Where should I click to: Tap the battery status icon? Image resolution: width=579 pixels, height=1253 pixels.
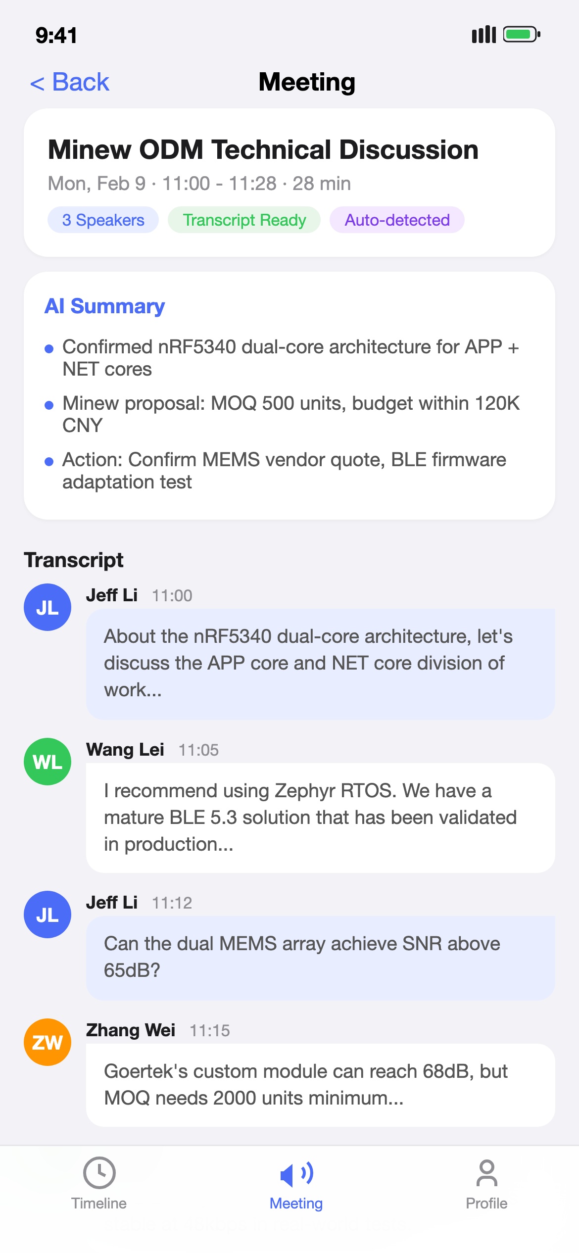521,35
